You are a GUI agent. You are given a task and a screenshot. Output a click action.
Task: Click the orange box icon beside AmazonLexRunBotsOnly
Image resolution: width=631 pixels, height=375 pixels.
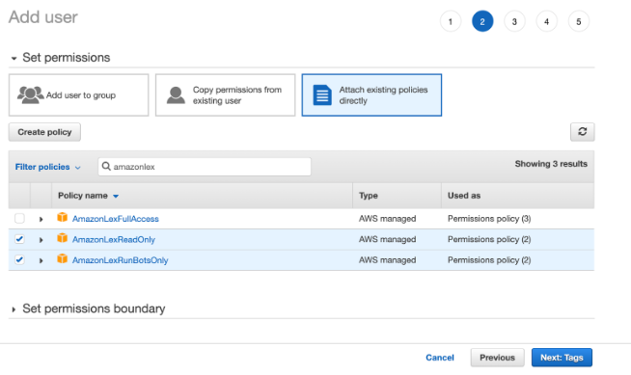tap(62, 258)
